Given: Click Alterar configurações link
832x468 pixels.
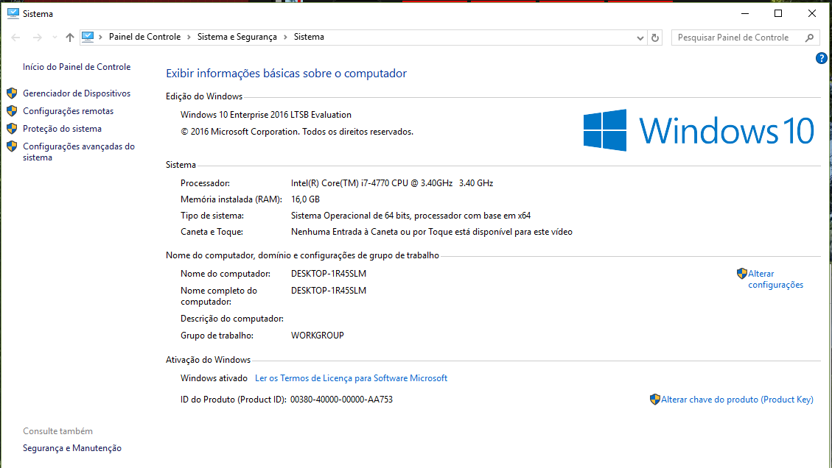Looking at the screenshot, I should 776,280.
